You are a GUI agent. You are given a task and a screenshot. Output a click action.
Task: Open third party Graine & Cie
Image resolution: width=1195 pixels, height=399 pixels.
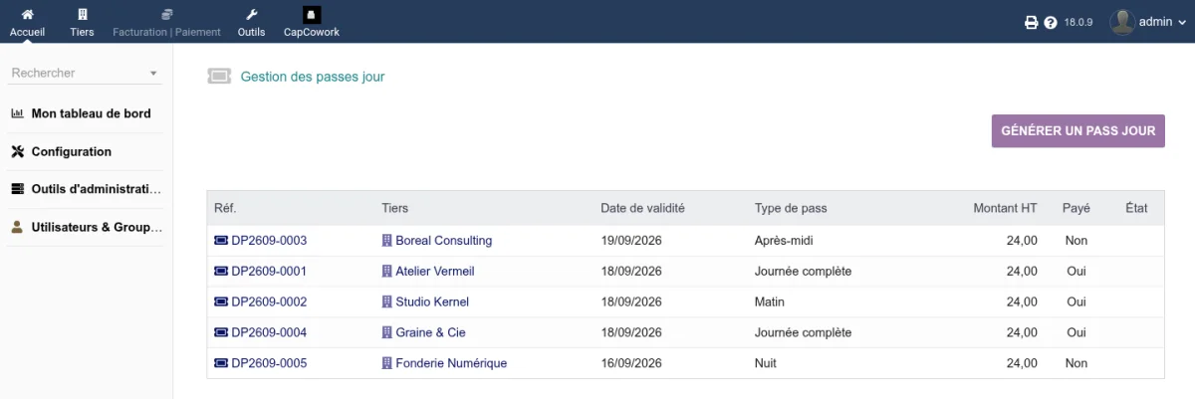coord(430,332)
